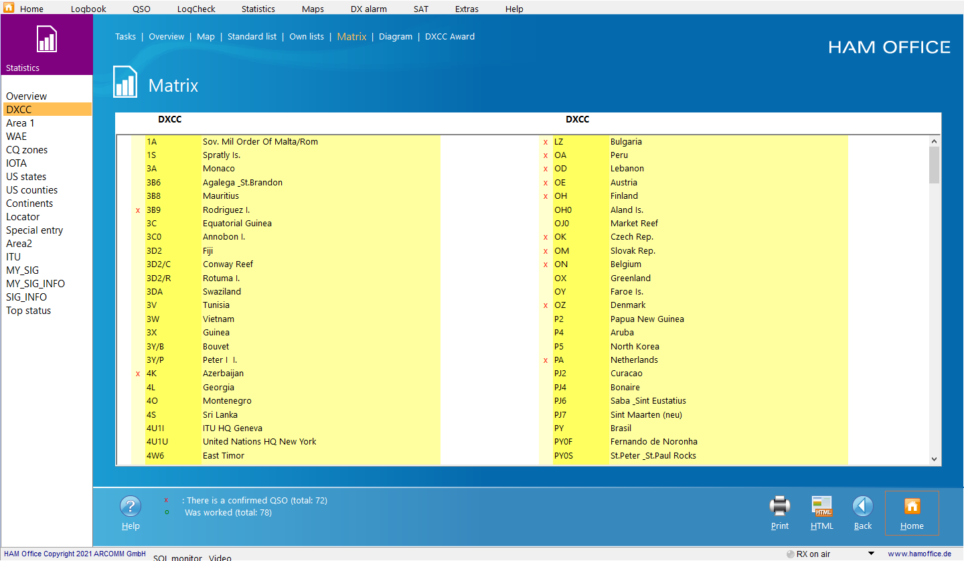Click the HAM Office Copyright status text

[x=75, y=554]
